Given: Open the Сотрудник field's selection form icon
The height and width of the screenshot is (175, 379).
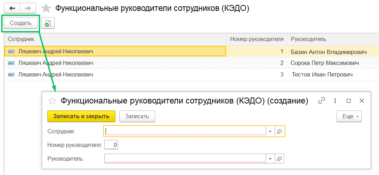Looking at the screenshot, I should click(280, 132).
